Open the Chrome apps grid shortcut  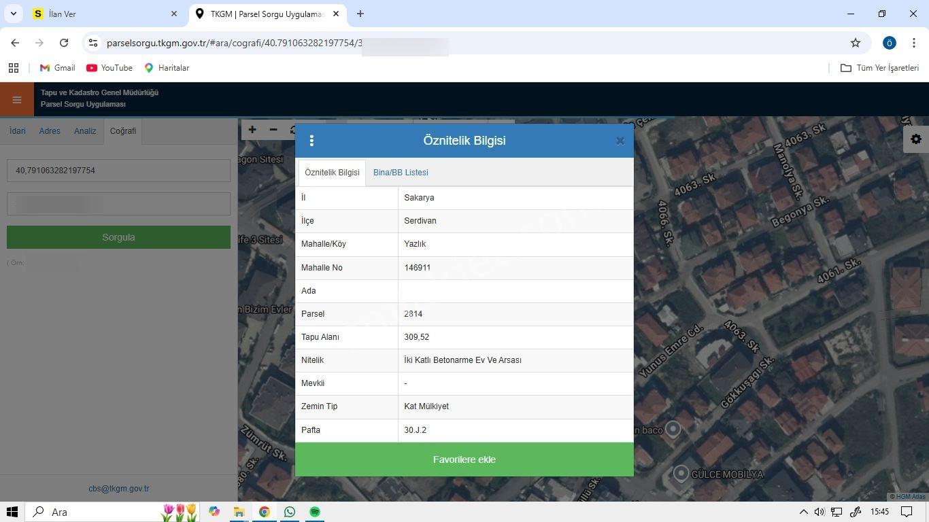click(14, 68)
